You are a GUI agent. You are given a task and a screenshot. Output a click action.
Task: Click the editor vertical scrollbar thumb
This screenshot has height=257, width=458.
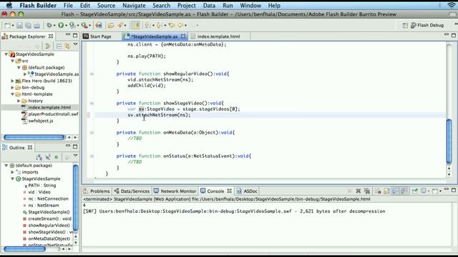coord(449,141)
